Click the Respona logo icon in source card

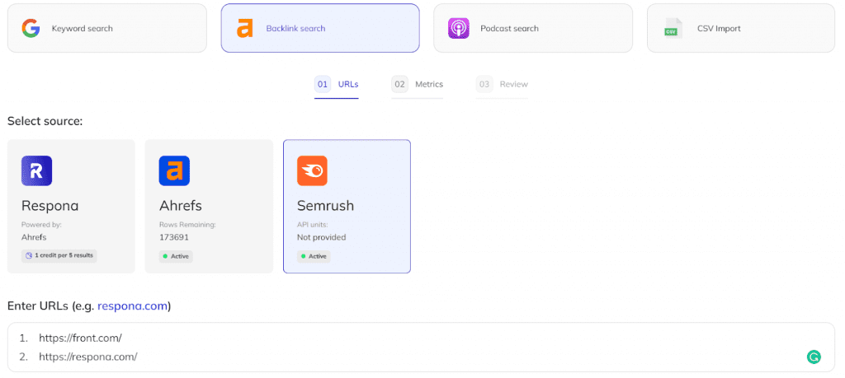(x=36, y=170)
